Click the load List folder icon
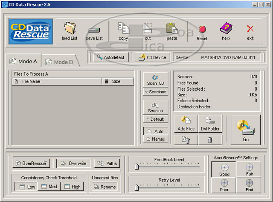The width and height of the screenshot is (273, 202). [x=70, y=29]
